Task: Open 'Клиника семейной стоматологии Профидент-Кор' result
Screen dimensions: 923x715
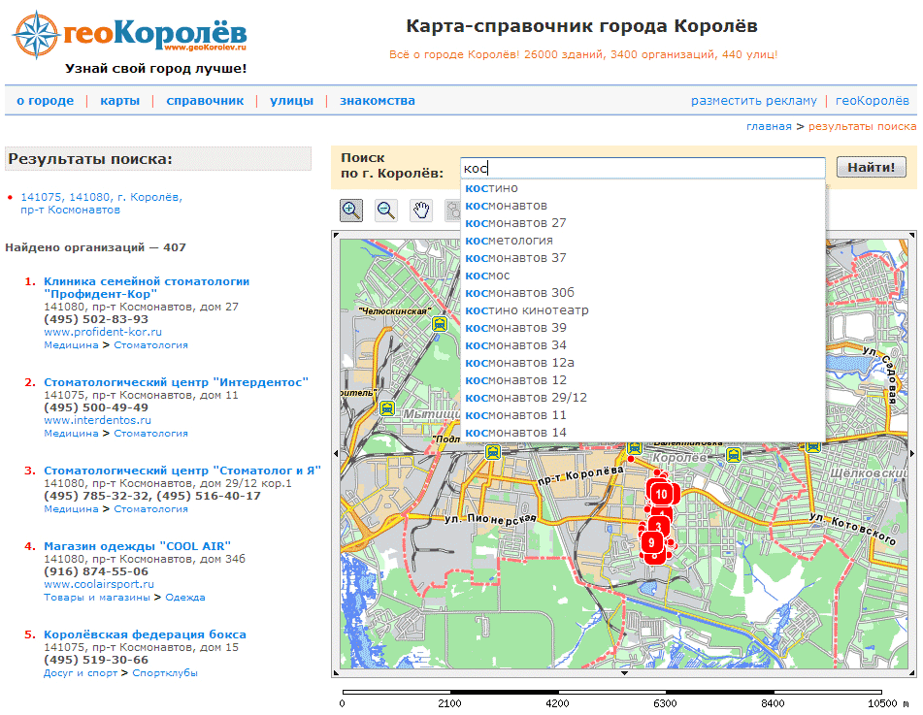Action: (147, 288)
